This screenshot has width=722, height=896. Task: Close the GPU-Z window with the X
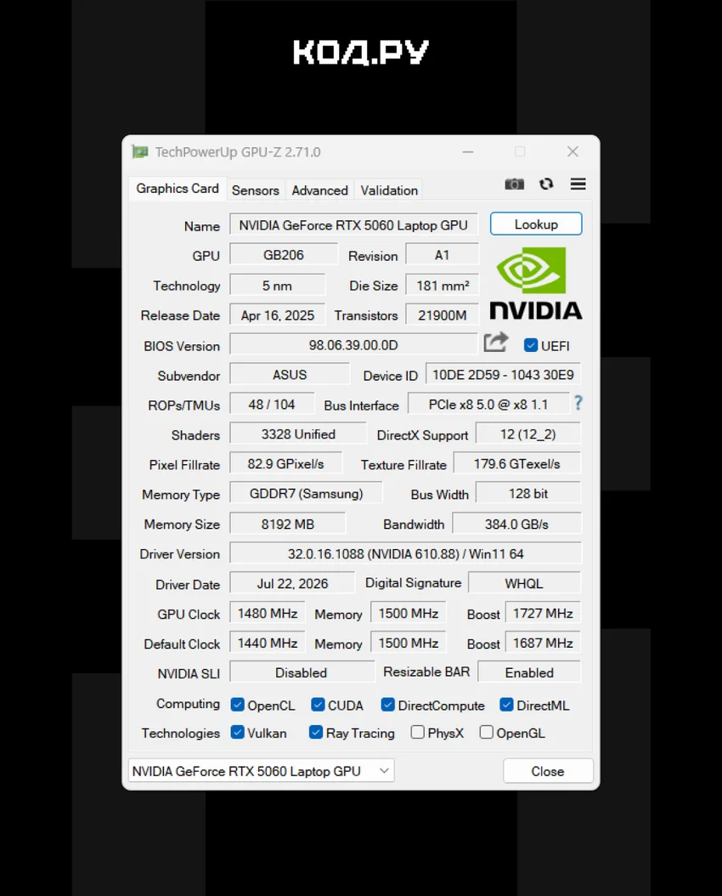coord(573,151)
